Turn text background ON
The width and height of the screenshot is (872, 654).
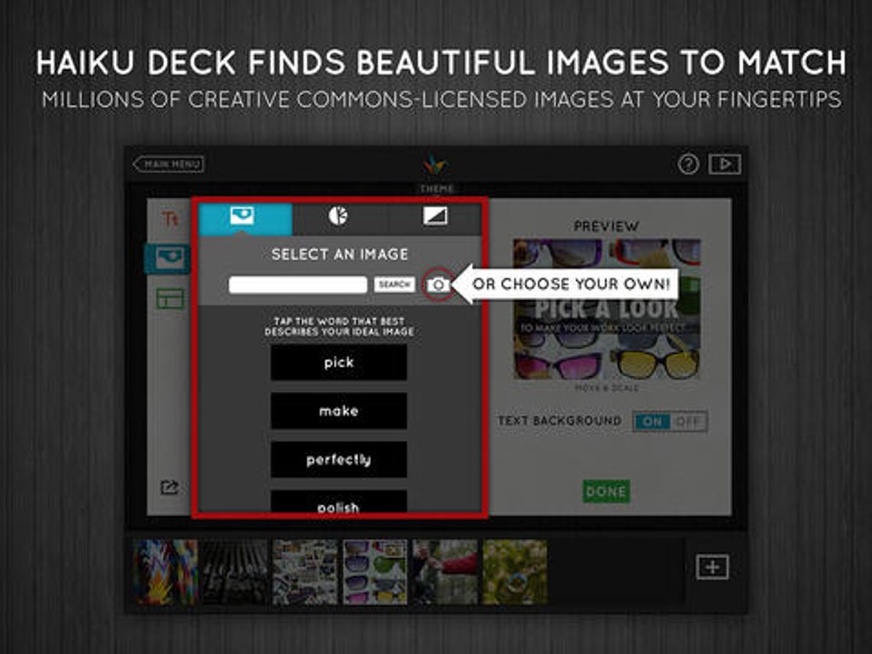pos(651,421)
